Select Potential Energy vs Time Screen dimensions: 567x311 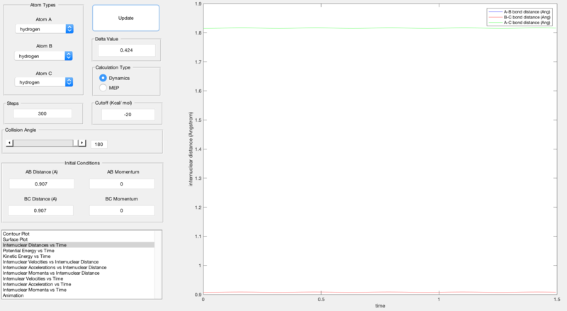(79, 251)
